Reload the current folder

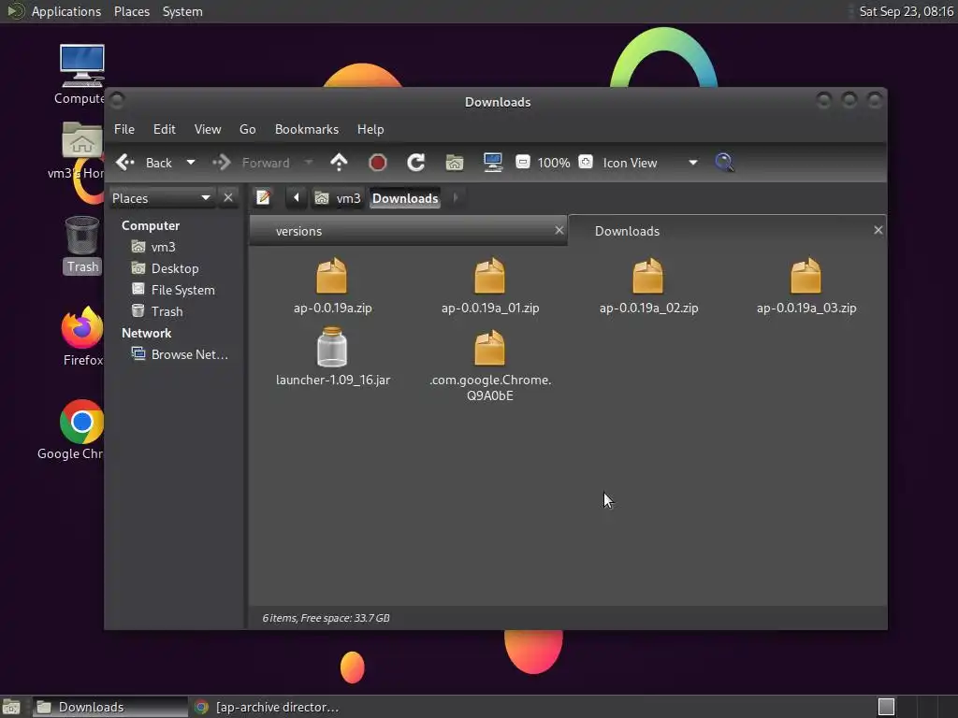(416, 163)
